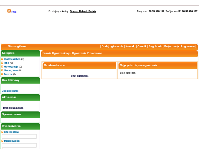Open the Kontakt page
199x149 pixels.
click(130, 46)
